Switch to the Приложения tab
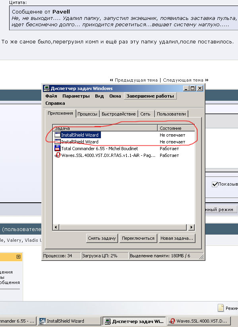This screenshot has width=238, height=327. tap(60, 113)
